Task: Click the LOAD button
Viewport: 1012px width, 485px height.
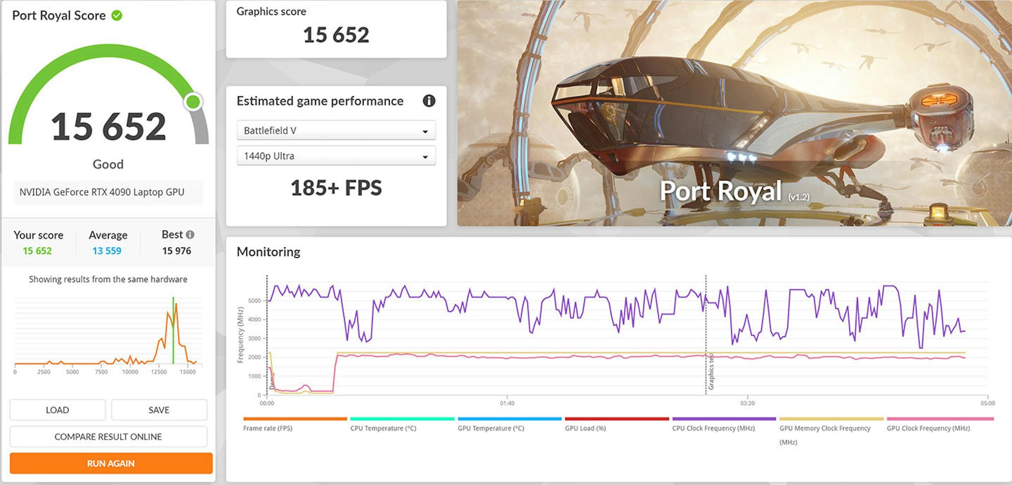Action: pos(58,410)
